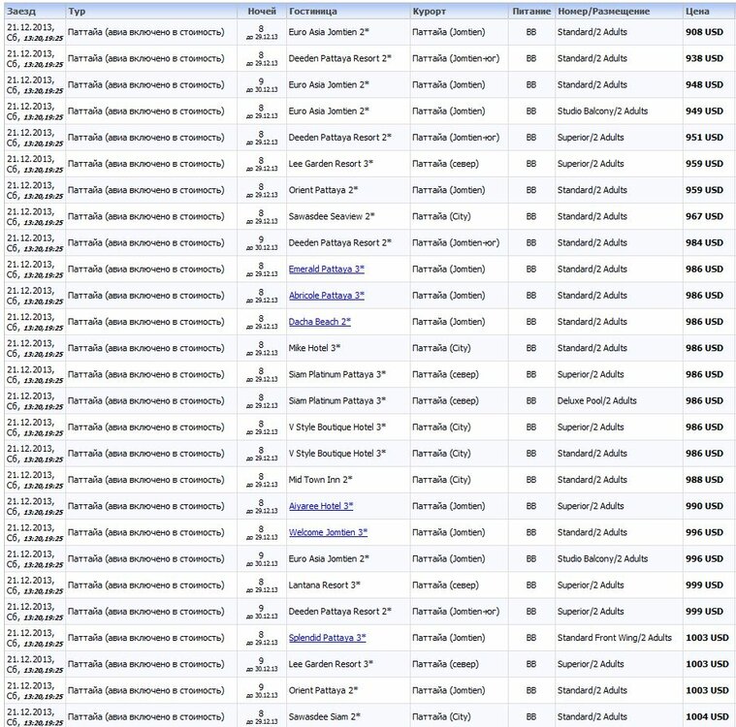The width and height of the screenshot is (736, 727).
Task: Open the Aiyaree Hotel 3* link
Action: point(321,506)
